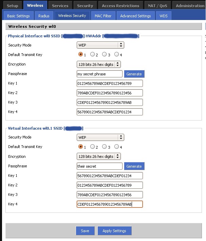Click 'Physical Interface wl0 SSID' legend text

pyautogui.click(x=34, y=36)
